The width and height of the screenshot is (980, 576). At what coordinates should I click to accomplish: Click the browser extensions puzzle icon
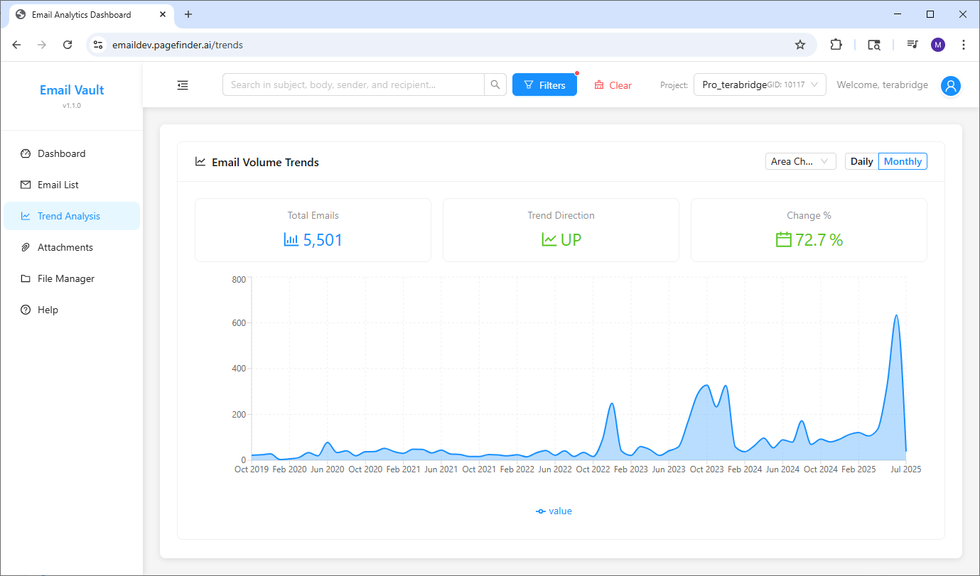[836, 45]
